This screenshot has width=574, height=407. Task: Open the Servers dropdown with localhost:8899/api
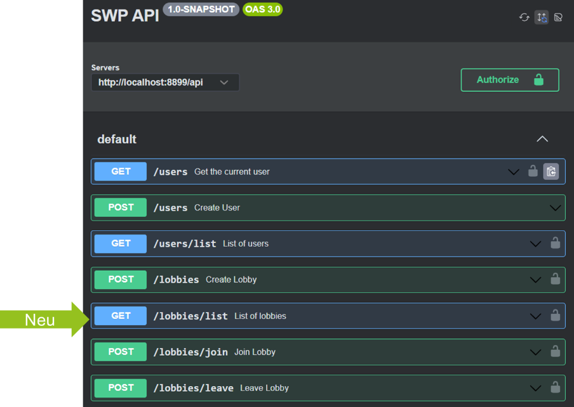pos(165,82)
